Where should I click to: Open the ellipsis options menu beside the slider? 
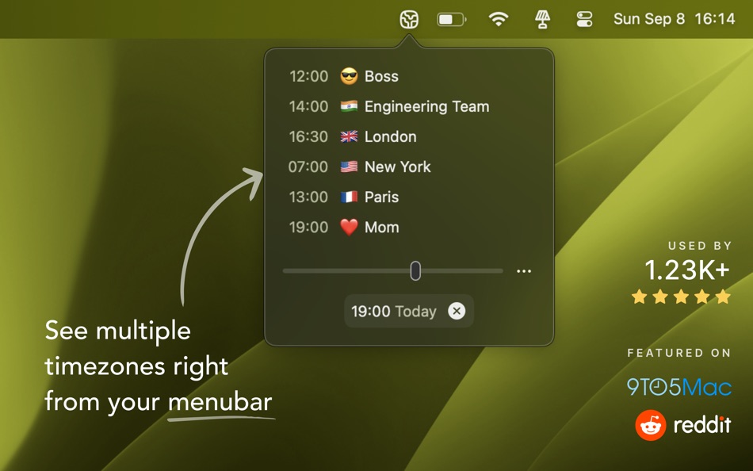pos(524,270)
